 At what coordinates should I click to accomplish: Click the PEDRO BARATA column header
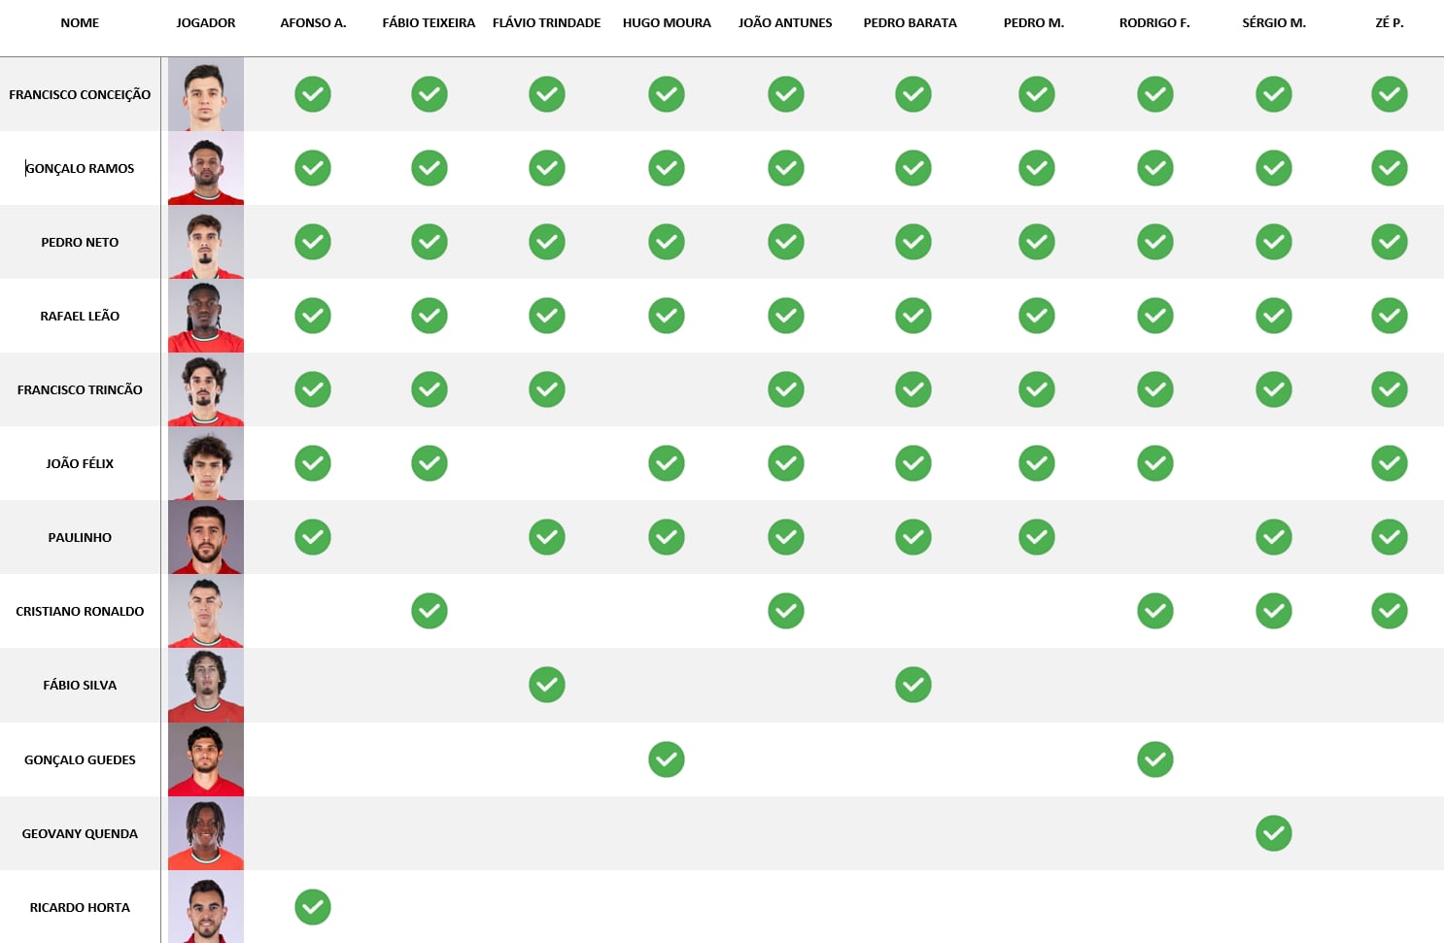pyautogui.click(x=911, y=22)
